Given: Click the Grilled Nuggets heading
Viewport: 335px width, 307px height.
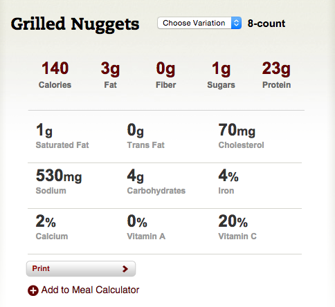Looking at the screenshot, I should tap(75, 24).
